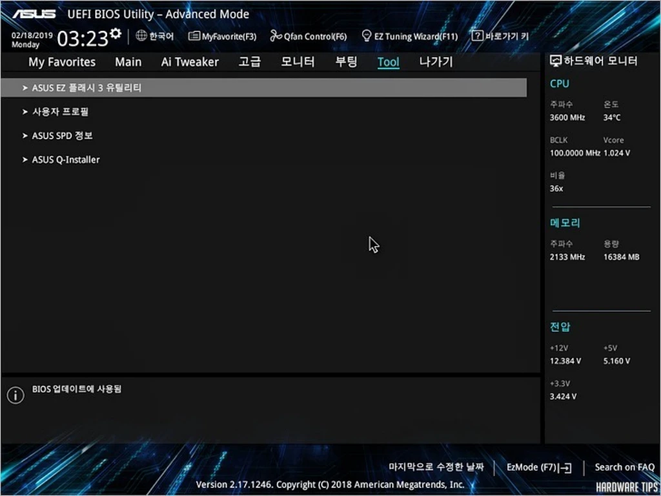
Task: Click the 16384 MB capacity value
Action: coord(622,257)
